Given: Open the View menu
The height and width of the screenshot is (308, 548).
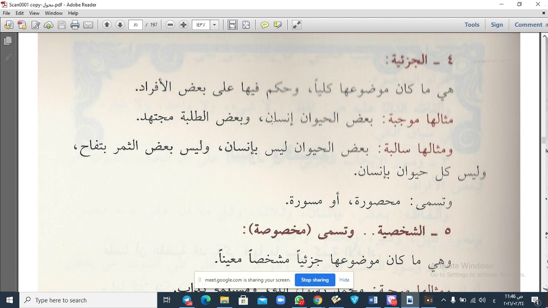Looking at the screenshot, I should pos(34,13).
